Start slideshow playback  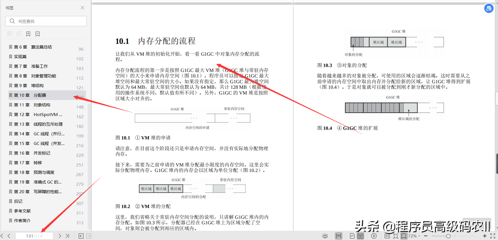(374, 236)
